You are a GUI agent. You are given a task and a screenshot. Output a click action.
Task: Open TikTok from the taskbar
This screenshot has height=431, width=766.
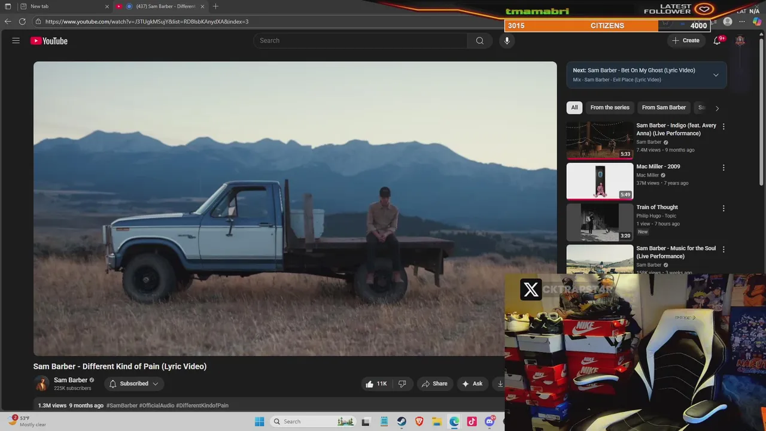(472, 421)
